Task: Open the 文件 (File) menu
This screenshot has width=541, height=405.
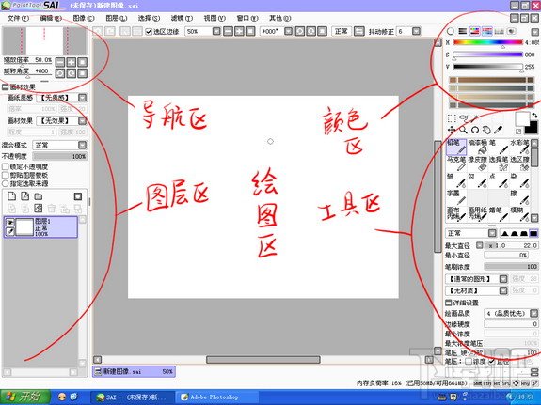Action: pos(18,18)
